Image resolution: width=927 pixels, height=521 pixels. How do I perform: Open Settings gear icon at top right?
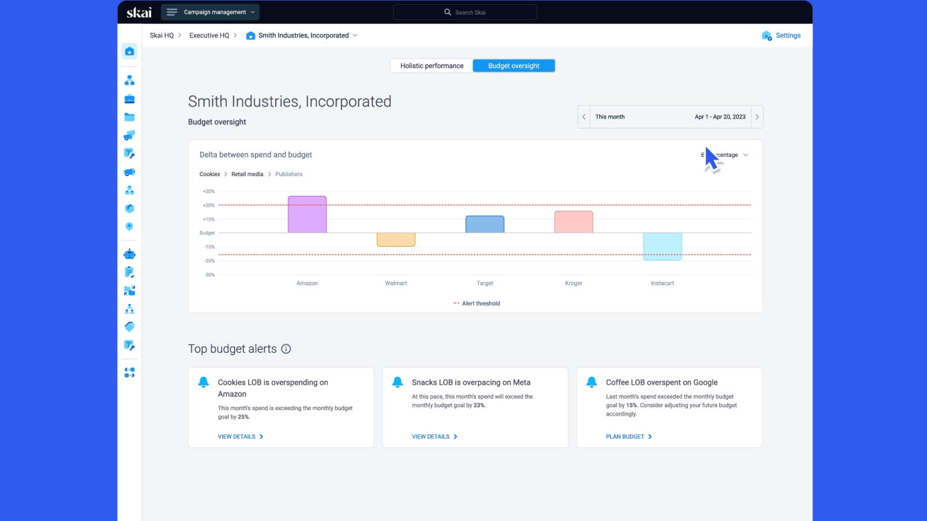pyautogui.click(x=766, y=36)
